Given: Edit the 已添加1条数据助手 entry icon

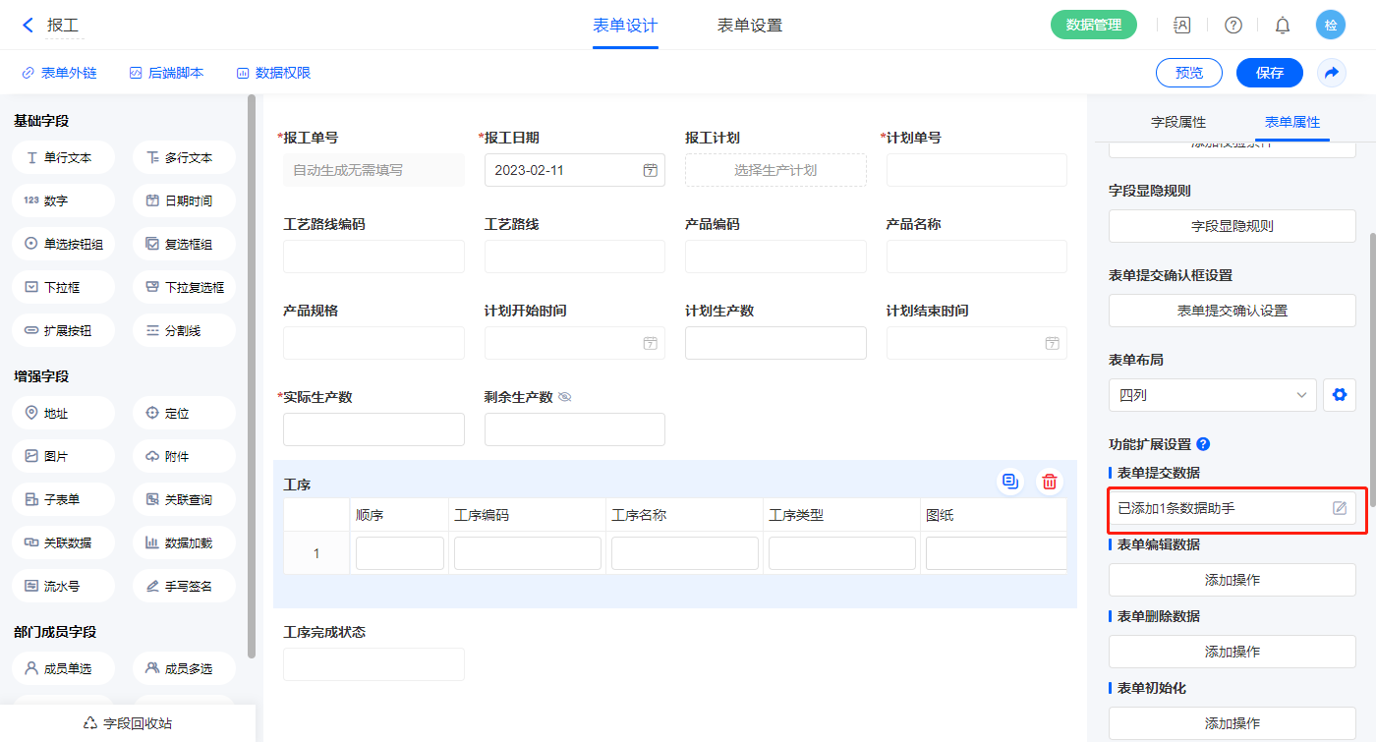Looking at the screenshot, I should point(1339,508).
